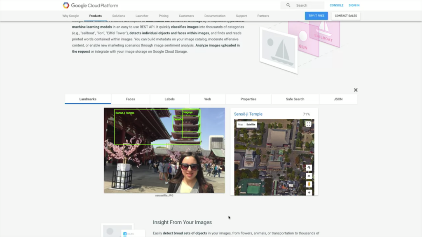Select the Street View pegman
The height and width of the screenshot is (237, 422).
tap(309, 184)
